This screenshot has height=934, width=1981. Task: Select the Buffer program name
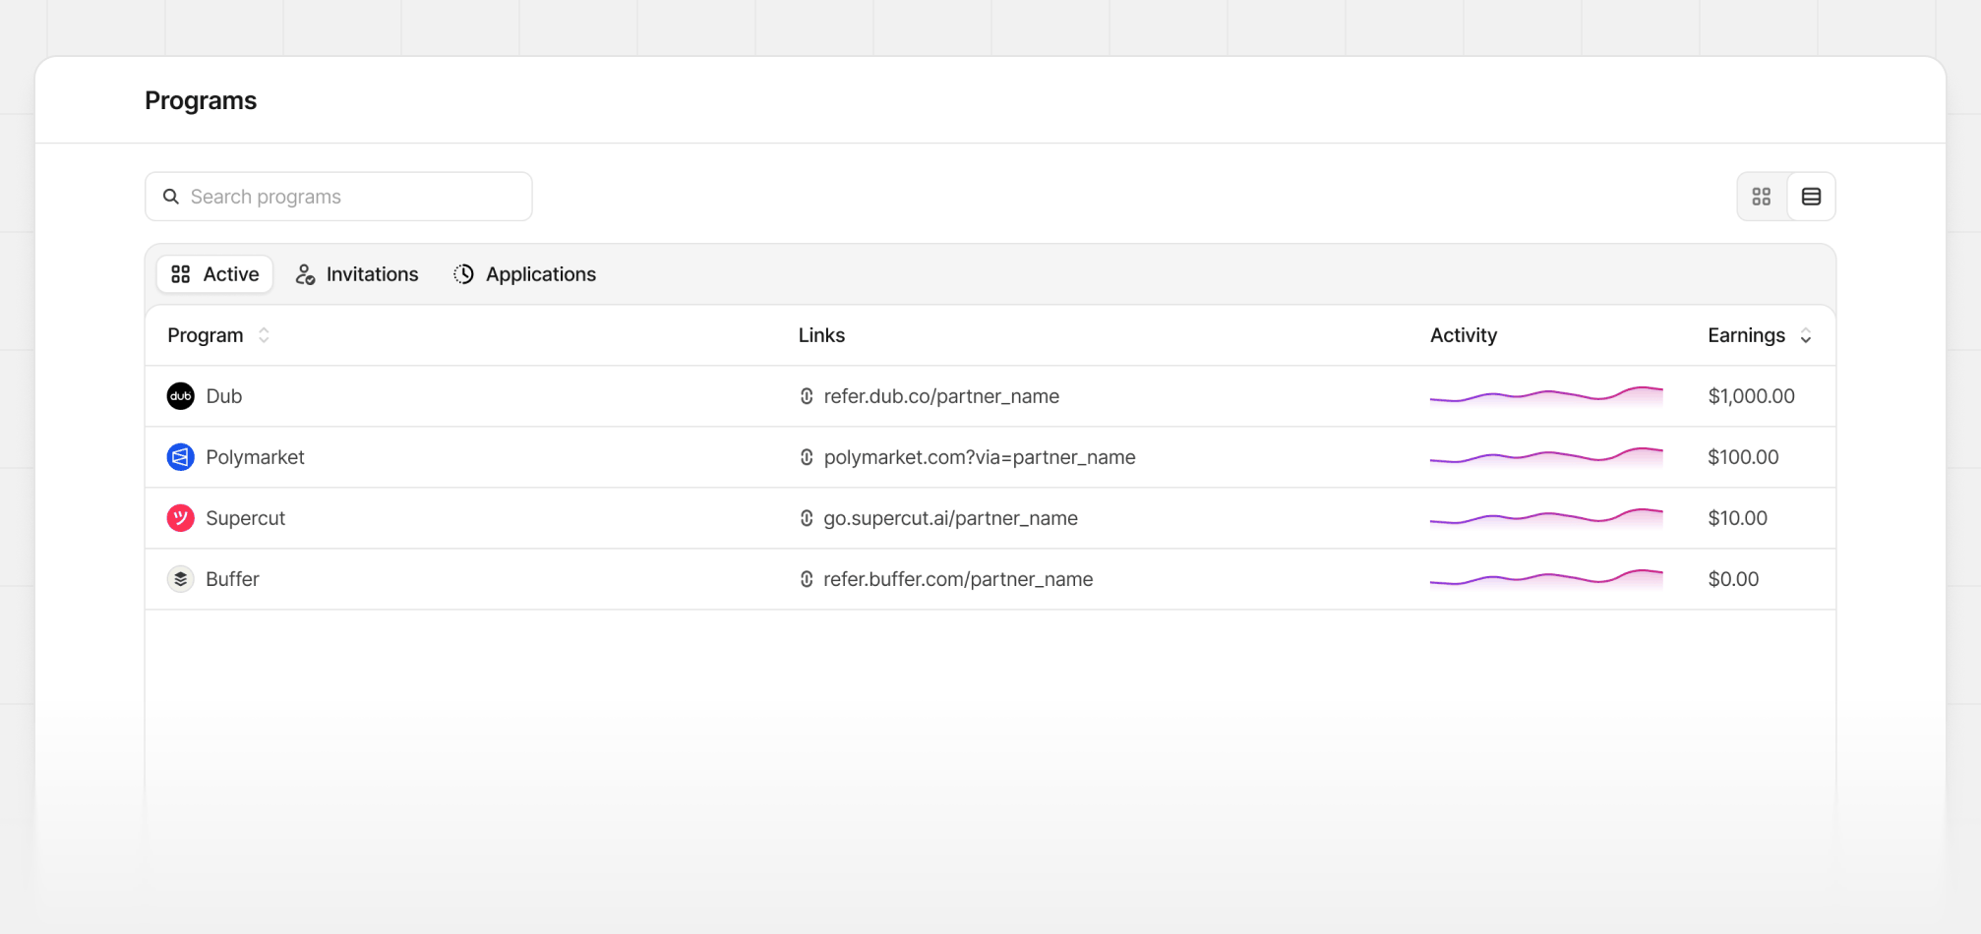tap(232, 579)
